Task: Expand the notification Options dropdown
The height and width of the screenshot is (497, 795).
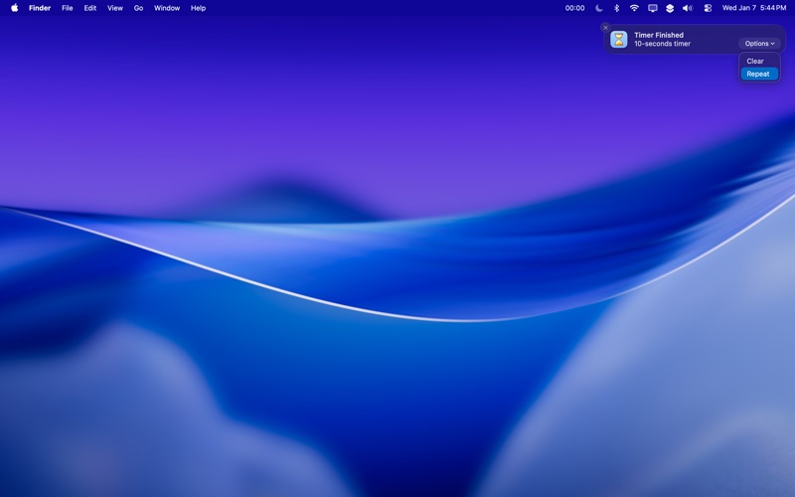Action: pos(759,44)
